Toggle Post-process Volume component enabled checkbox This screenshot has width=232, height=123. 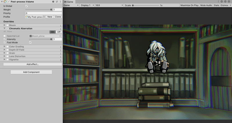coord(9,2)
